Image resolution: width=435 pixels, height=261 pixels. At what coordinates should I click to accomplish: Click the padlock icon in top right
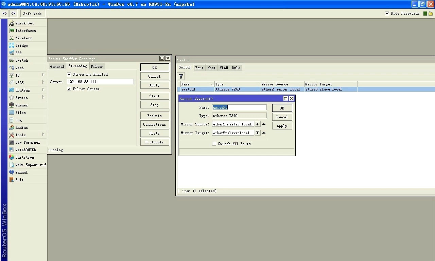tap(430, 13)
